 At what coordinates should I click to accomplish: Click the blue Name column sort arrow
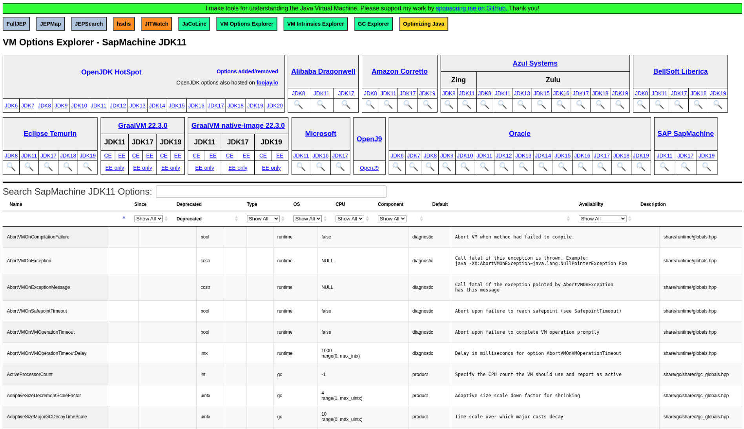124,217
